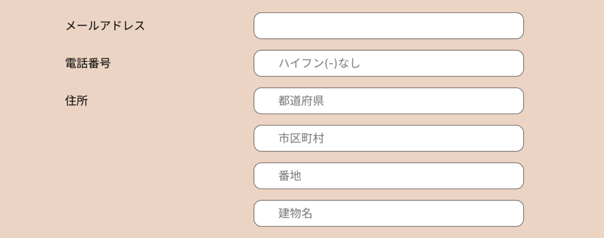The width and height of the screenshot is (604, 238).
Task: Click the 建物名 placeholder text
Action: click(296, 213)
